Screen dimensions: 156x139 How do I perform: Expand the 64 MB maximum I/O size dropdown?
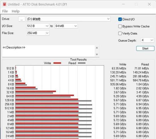click(66, 26)
